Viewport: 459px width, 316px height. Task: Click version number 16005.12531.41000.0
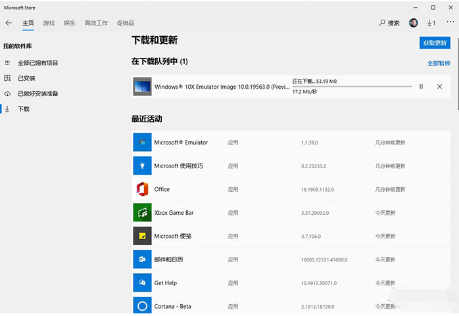324,260
